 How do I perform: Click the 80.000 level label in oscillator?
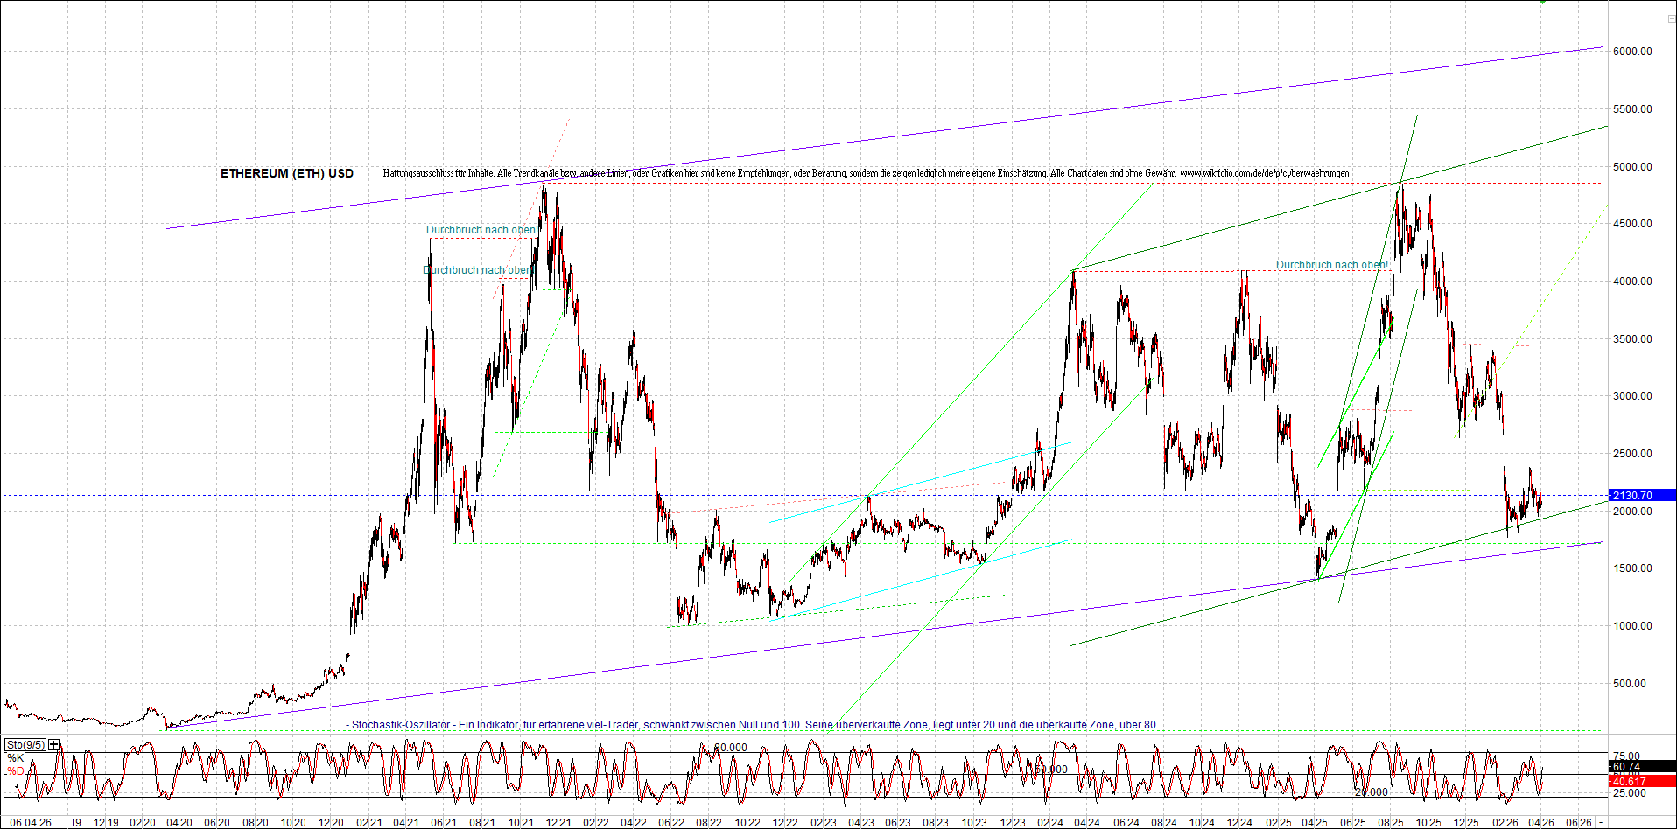[730, 748]
